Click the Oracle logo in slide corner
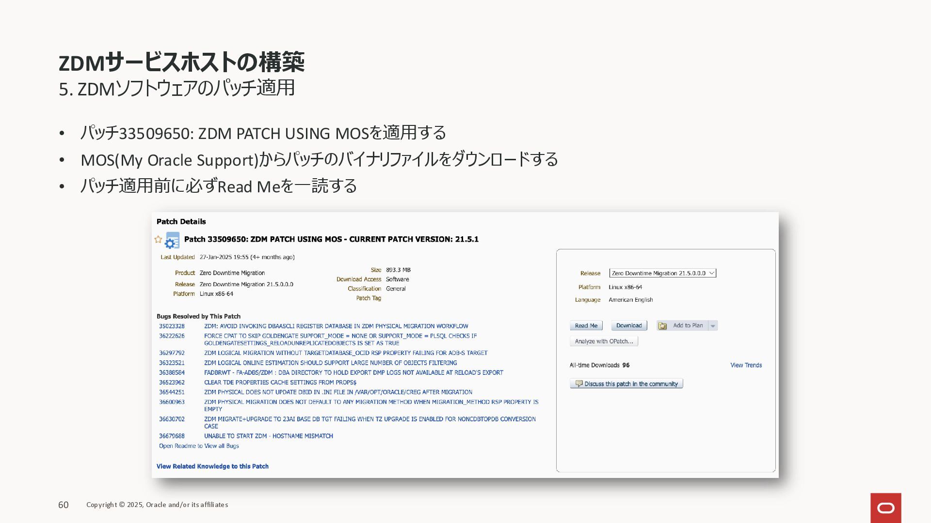Screen dimensions: 931x523 (885, 508)
